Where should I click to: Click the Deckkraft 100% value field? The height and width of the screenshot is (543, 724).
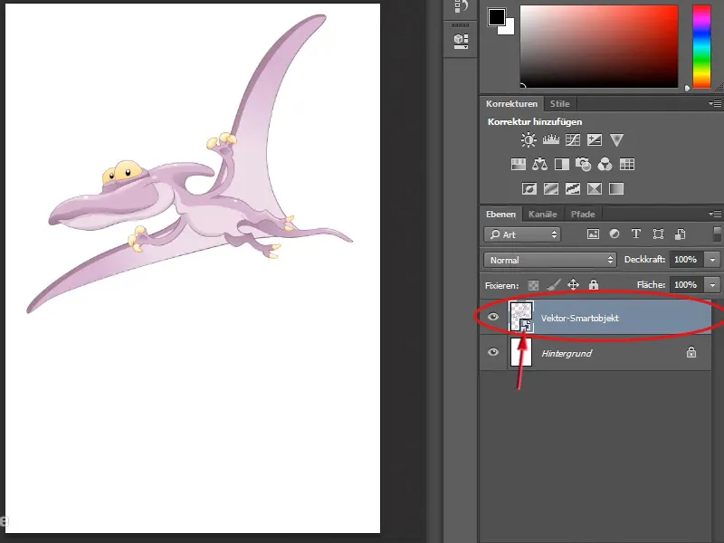[685, 260]
